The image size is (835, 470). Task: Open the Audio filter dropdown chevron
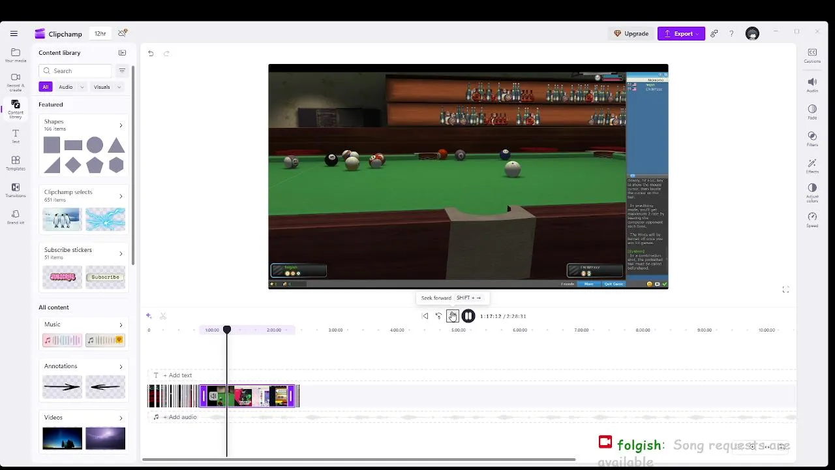[x=82, y=87]
